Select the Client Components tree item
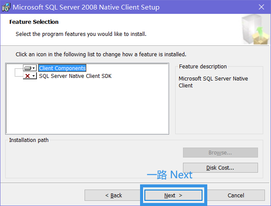 pos(62,68)
